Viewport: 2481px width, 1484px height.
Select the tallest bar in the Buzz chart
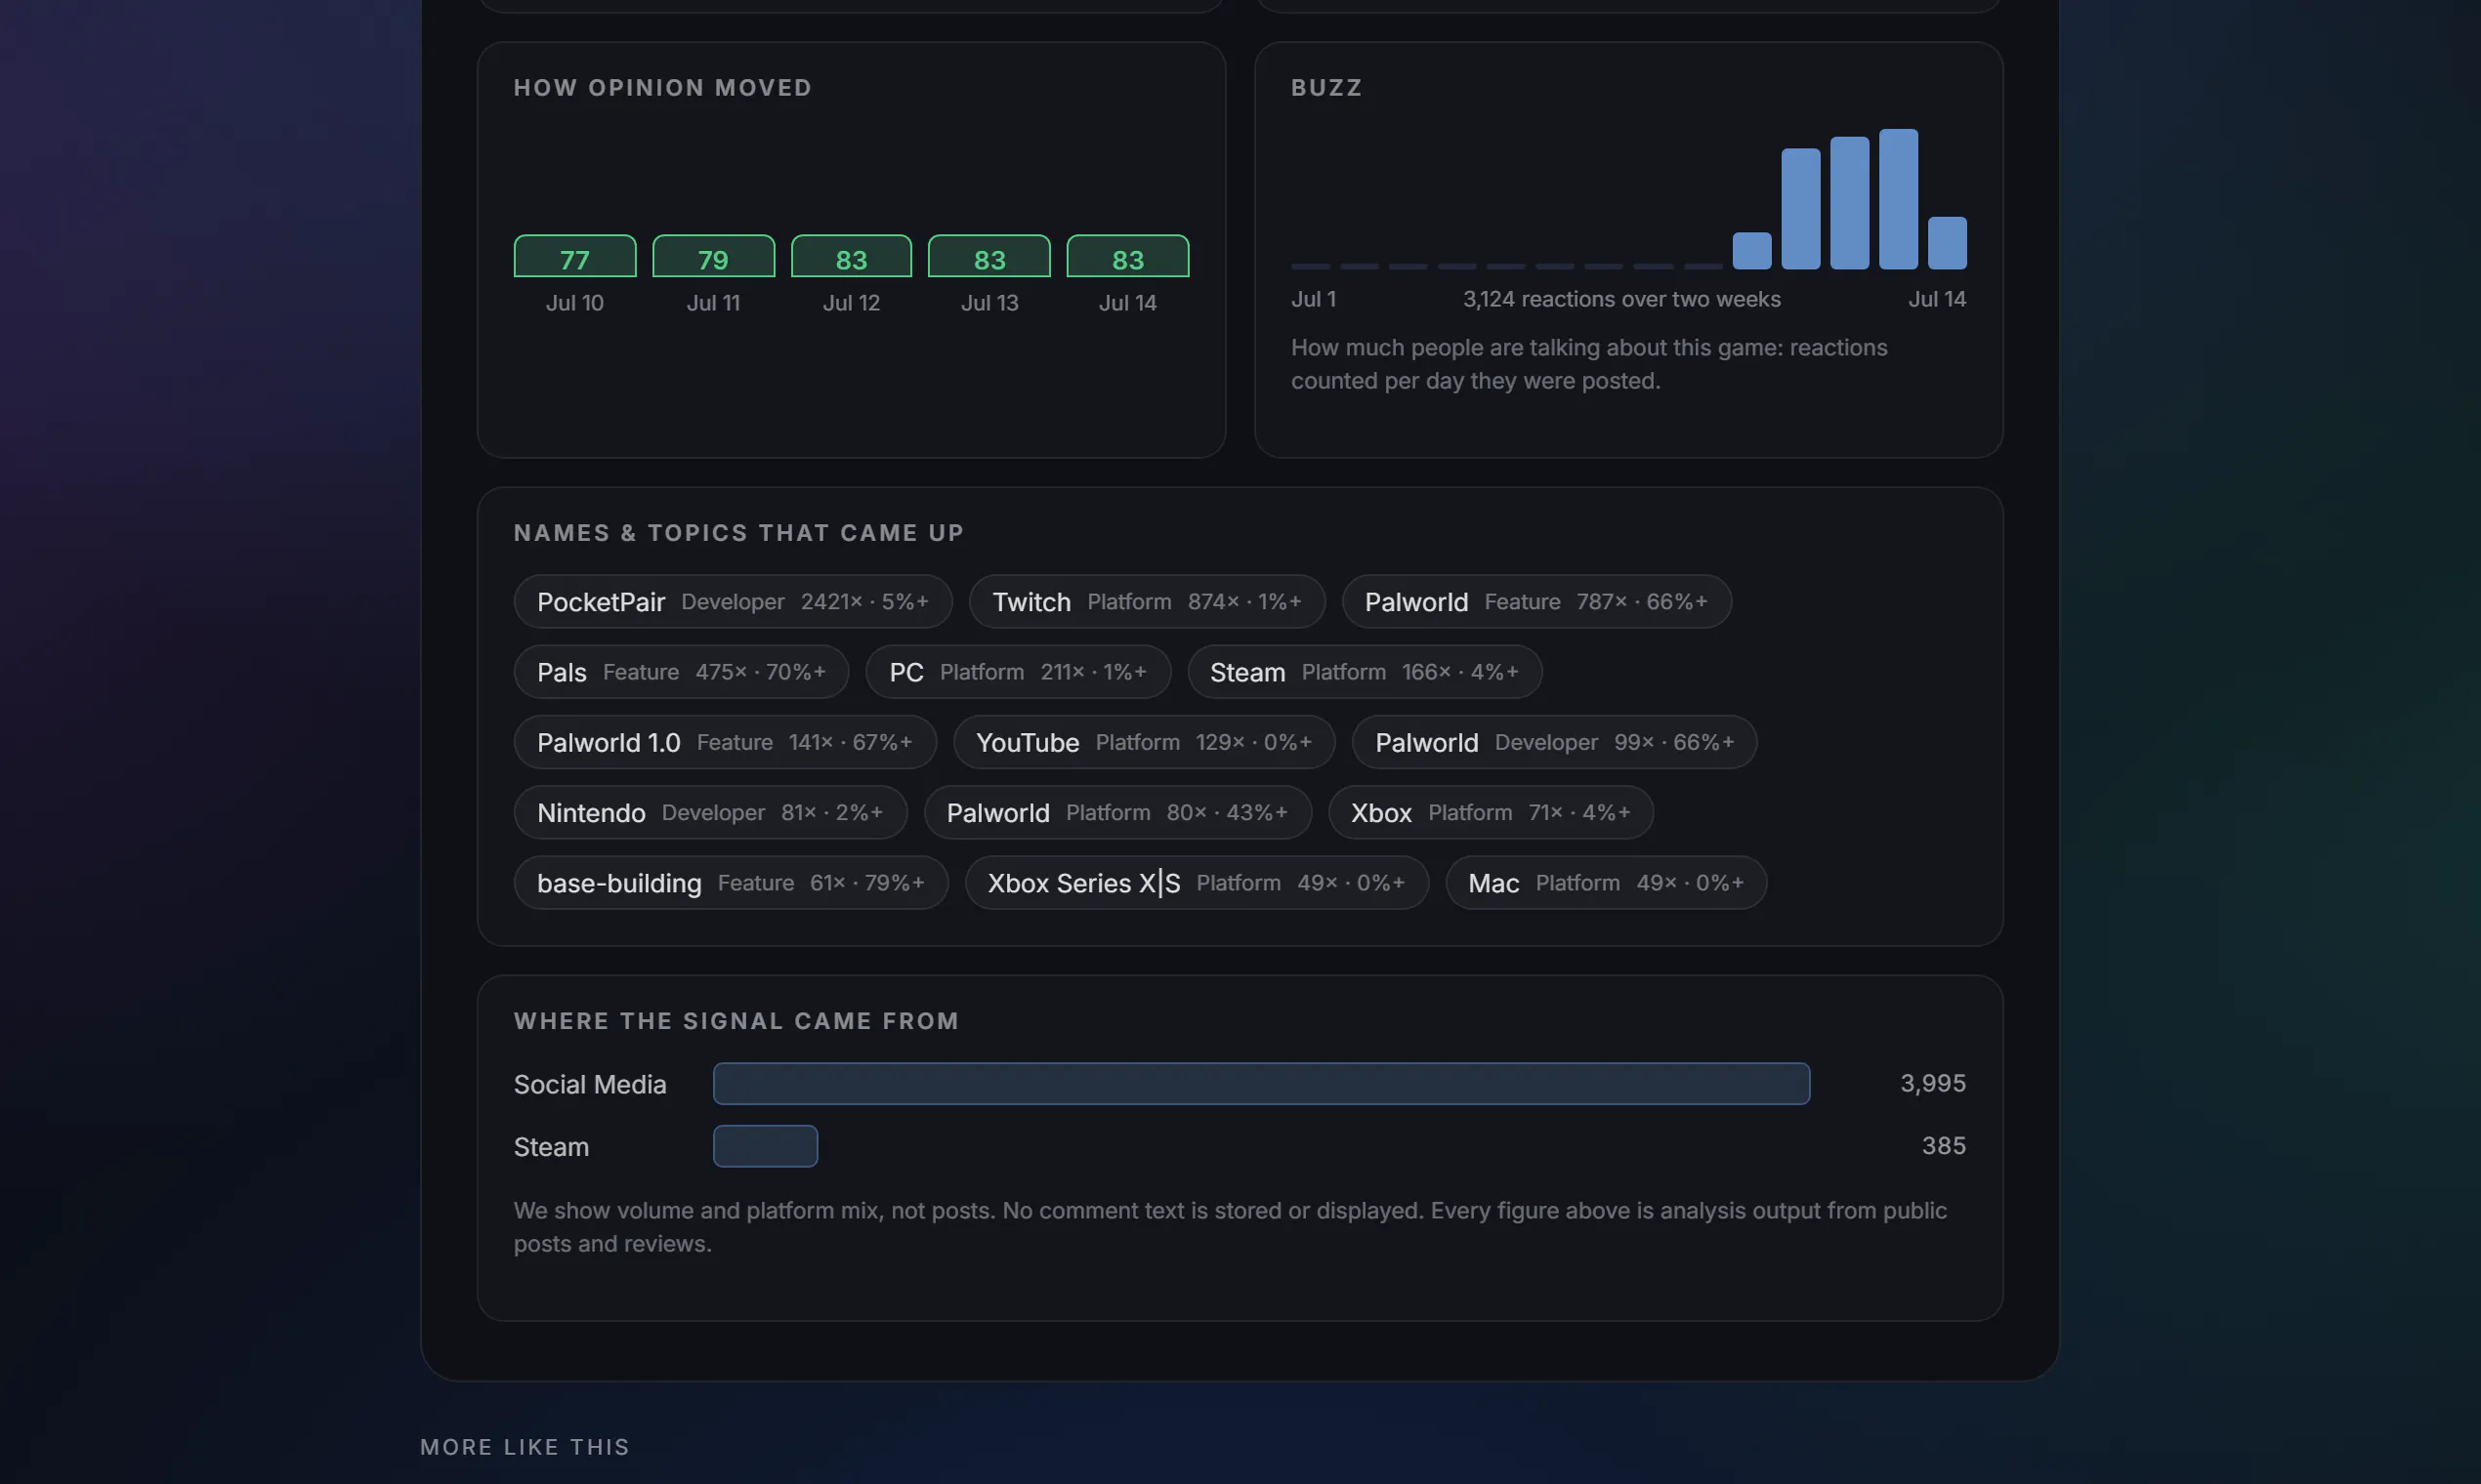[1898, 199]
